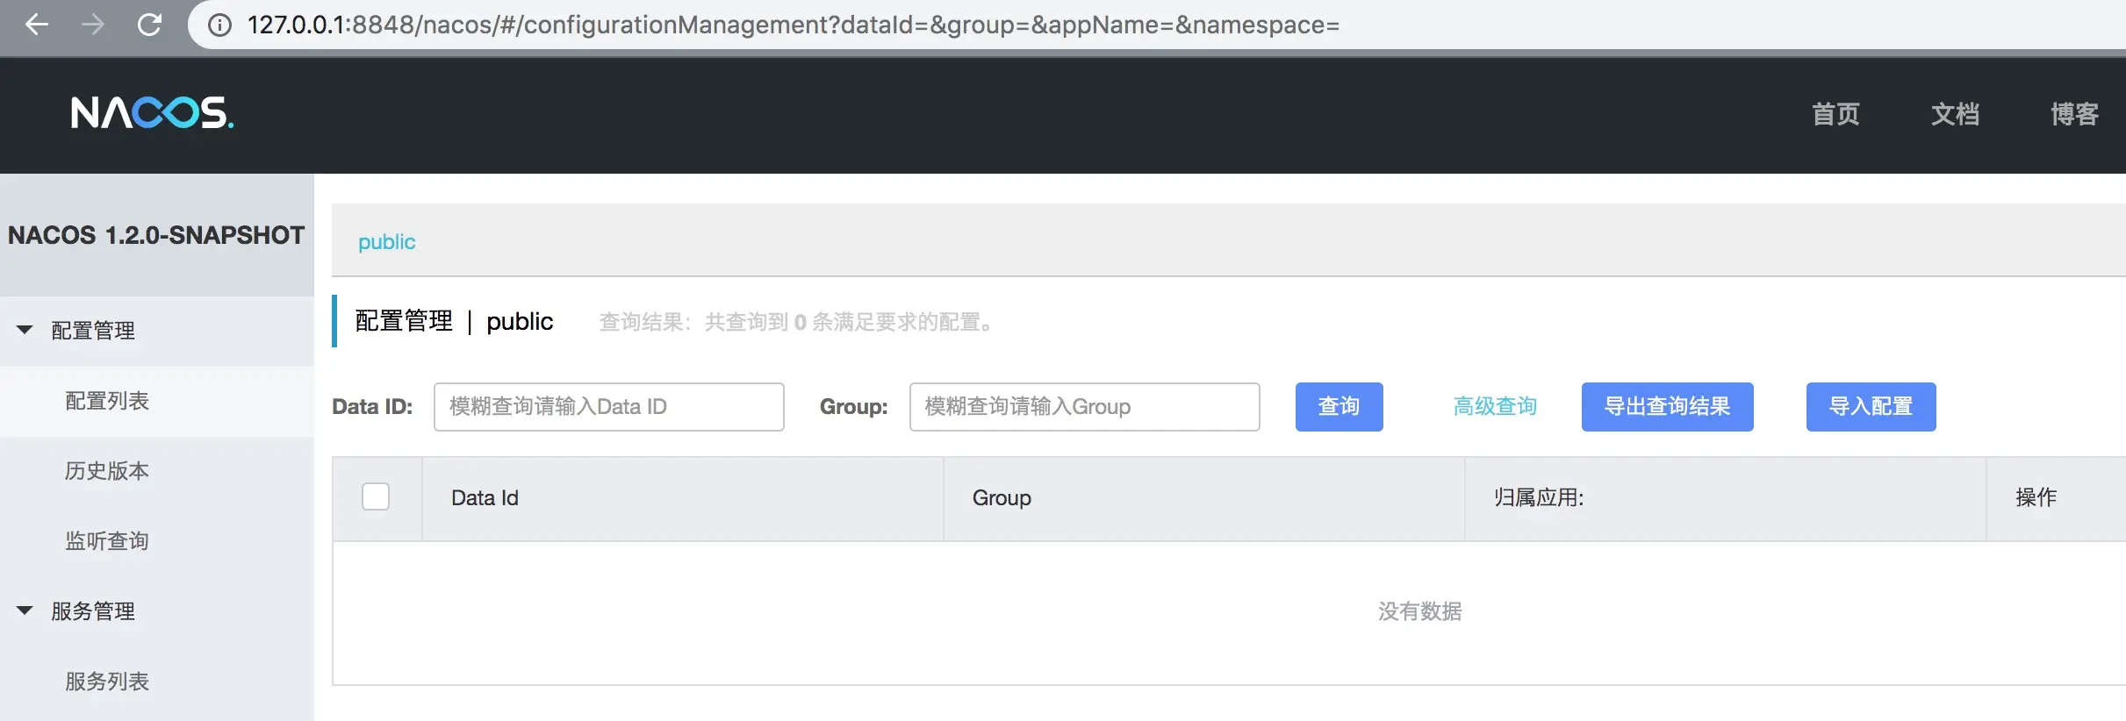Screen dimensions: 2126x721
Task: Click the NACOS logo
Action: [153, 113]
